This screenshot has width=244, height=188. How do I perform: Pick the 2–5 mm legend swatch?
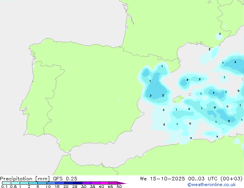click(33, 183)
